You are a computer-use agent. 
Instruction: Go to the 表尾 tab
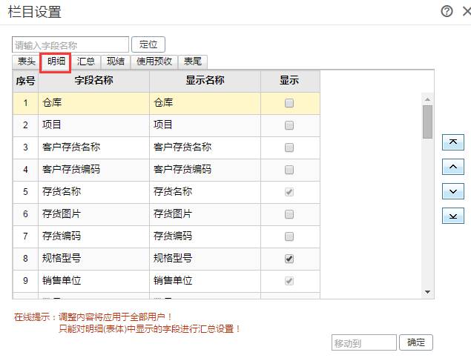pyautogui.click(x=193, y=62)
